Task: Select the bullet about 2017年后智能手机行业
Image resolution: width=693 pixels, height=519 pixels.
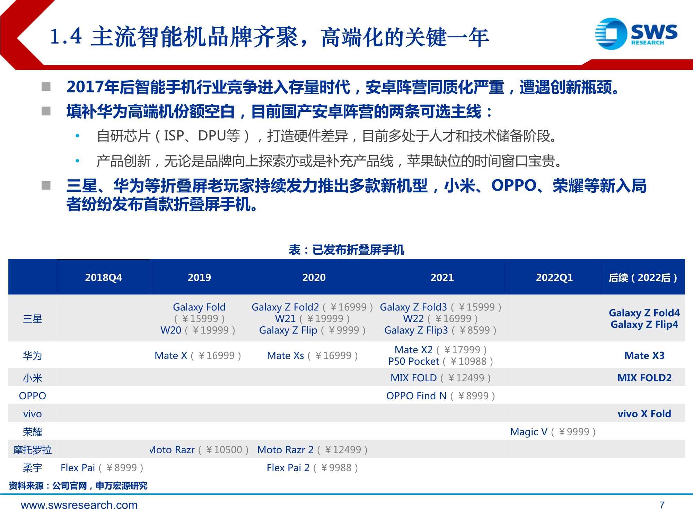Action: (343, 87)
